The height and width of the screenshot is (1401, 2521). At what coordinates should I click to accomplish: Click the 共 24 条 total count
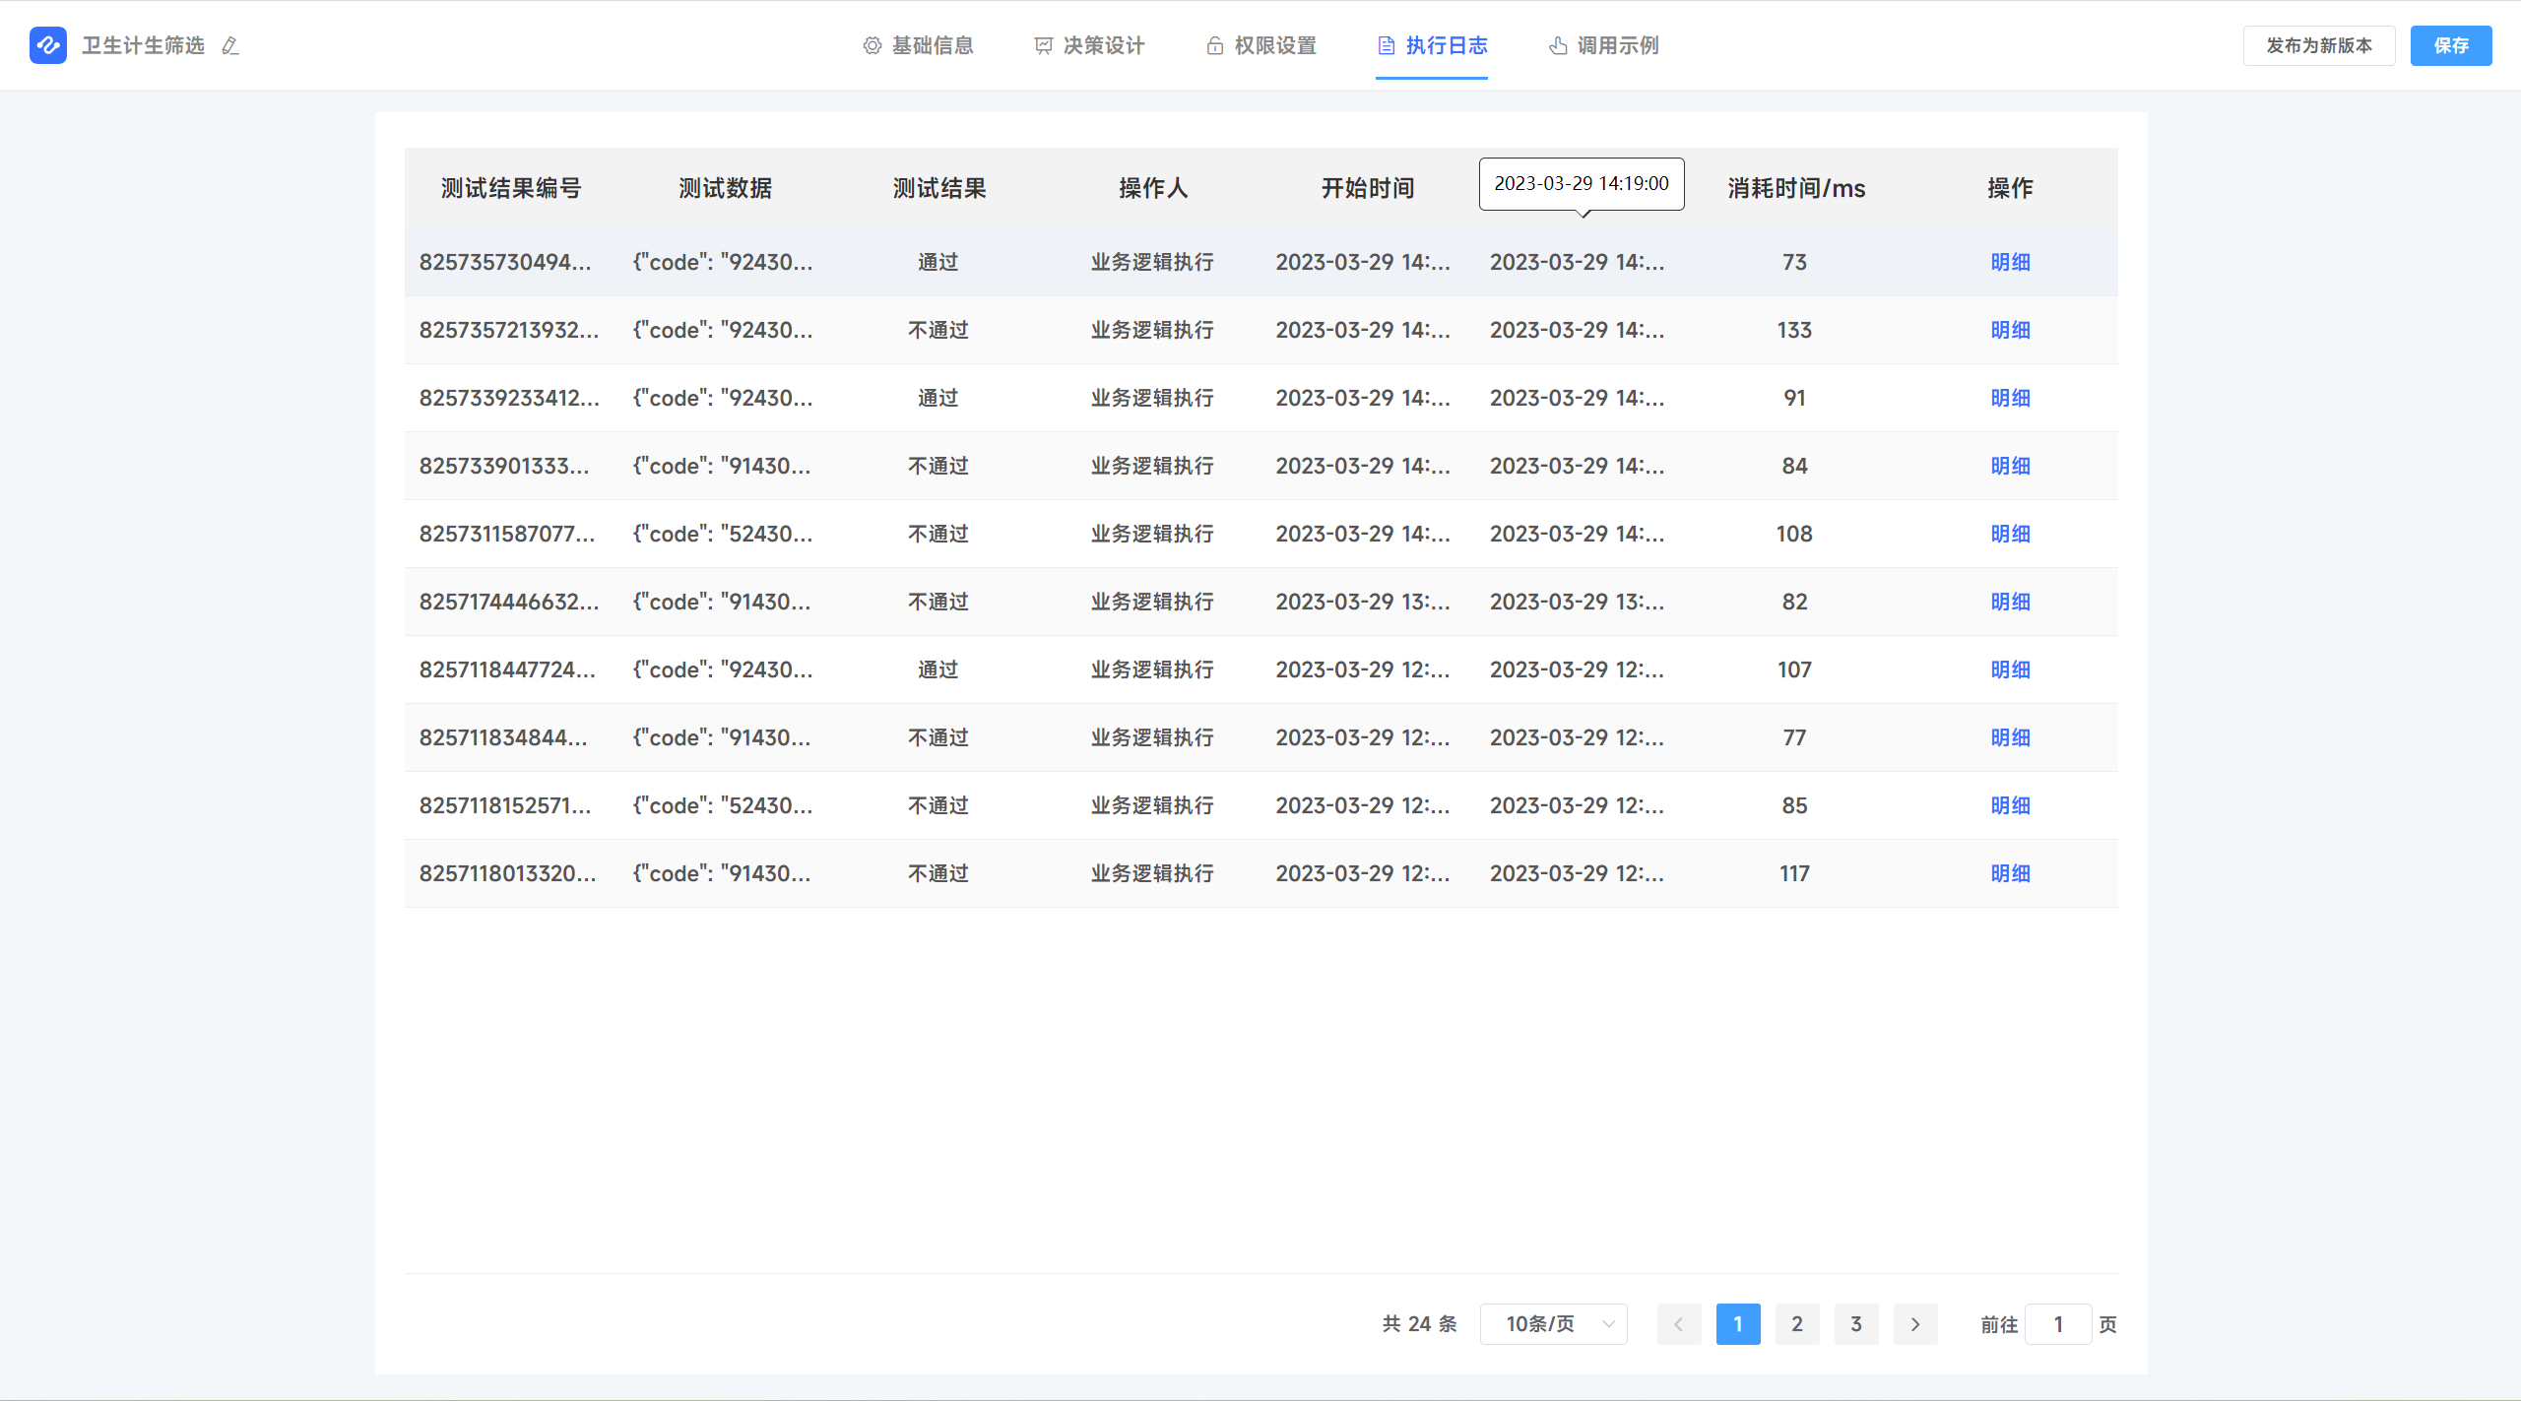tap(1419, 1324)
